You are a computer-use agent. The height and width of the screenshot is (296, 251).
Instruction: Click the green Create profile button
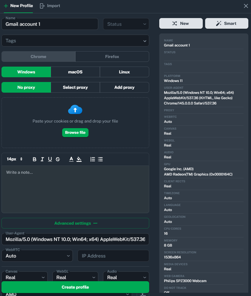coord(75,287)
